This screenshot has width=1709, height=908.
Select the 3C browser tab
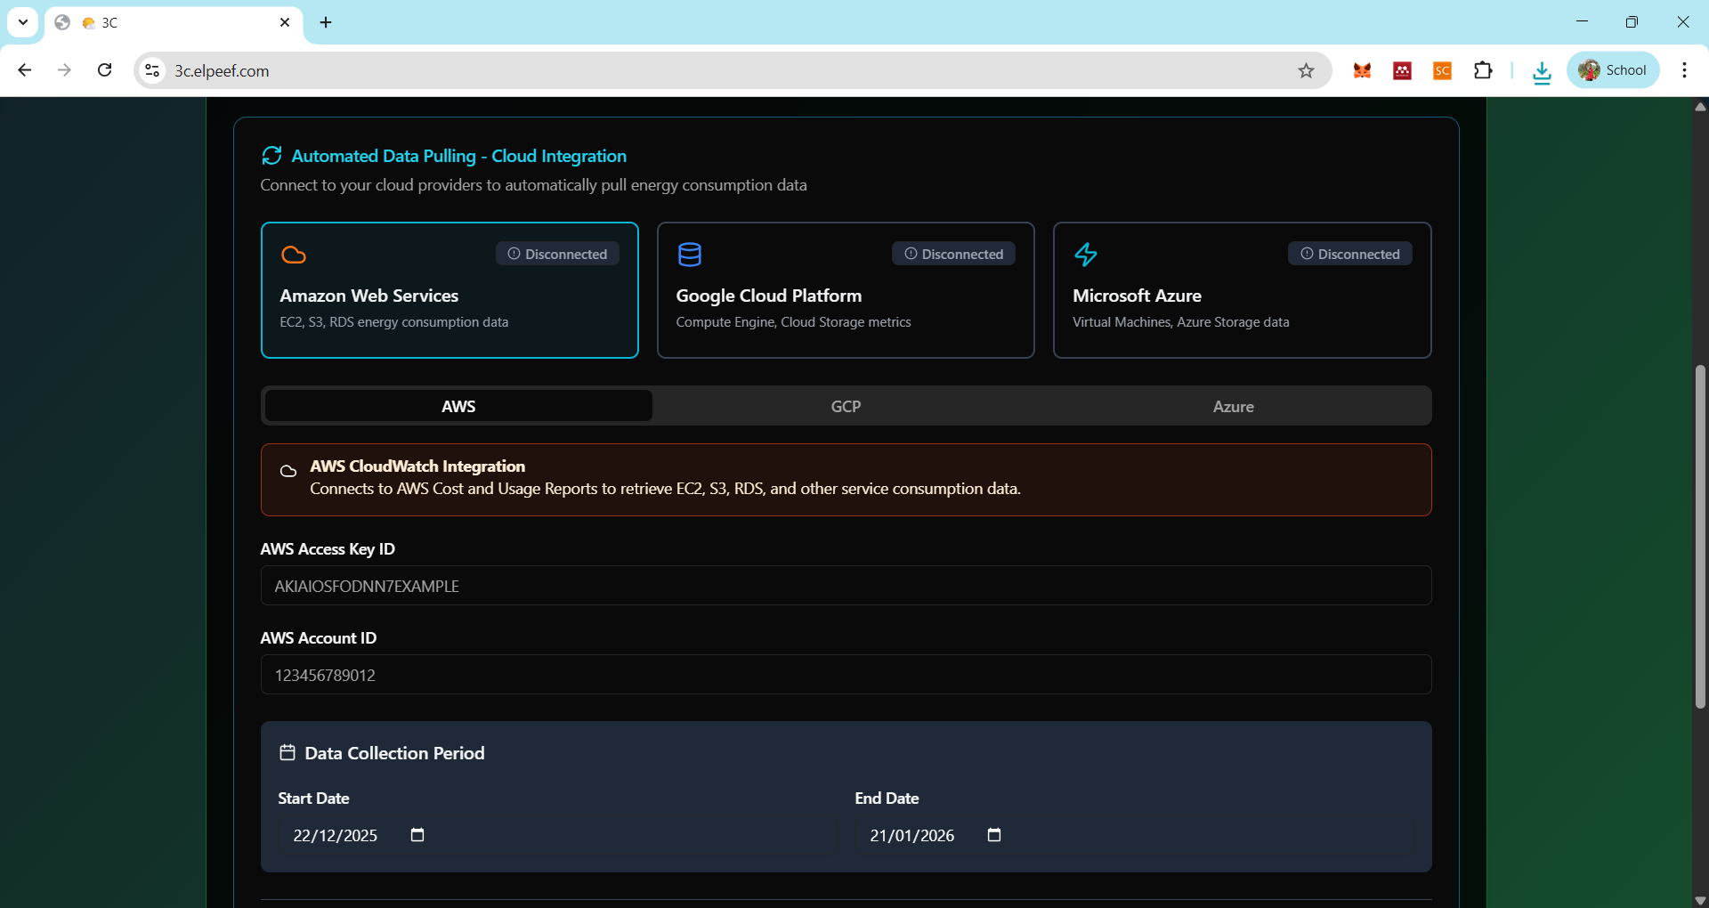click(174, 22)
